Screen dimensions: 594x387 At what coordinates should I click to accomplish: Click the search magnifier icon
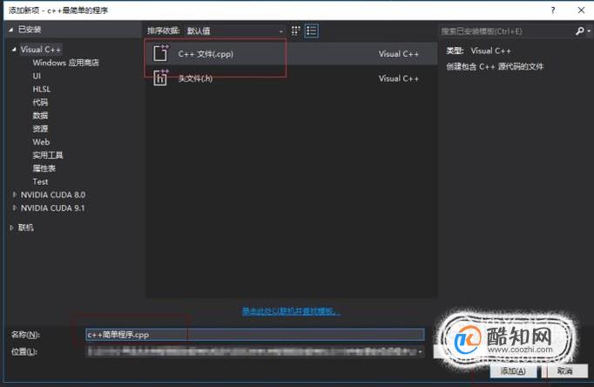tap(579, 31)
